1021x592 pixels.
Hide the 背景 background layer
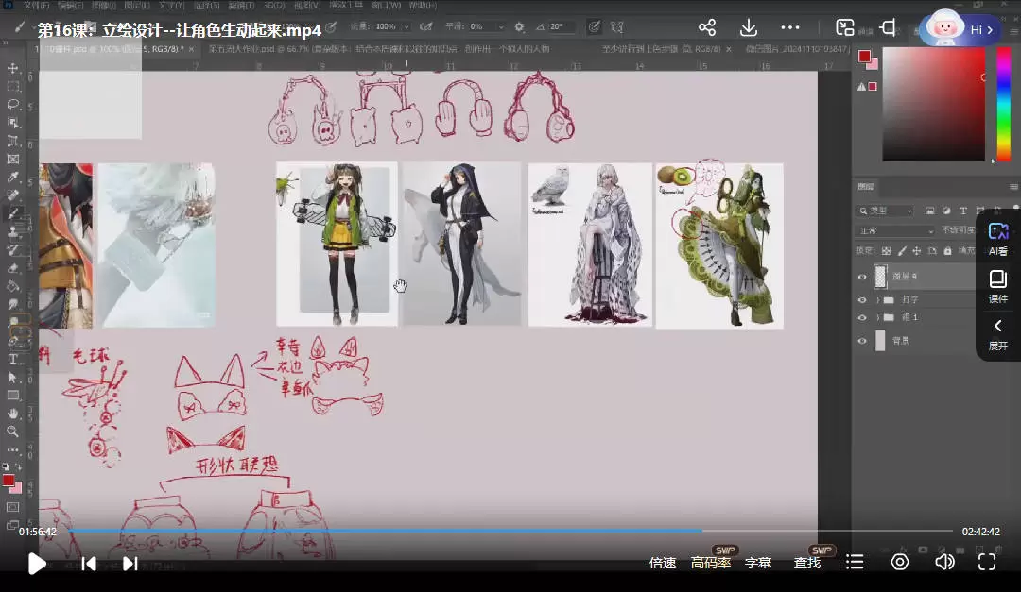(x=862, y=341)
